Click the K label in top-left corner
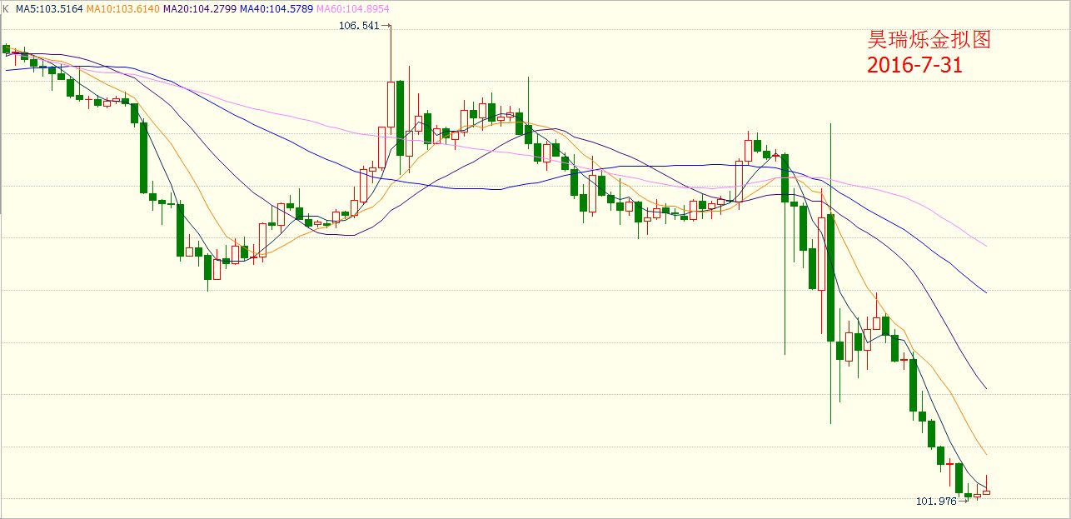 click(5, 8)
